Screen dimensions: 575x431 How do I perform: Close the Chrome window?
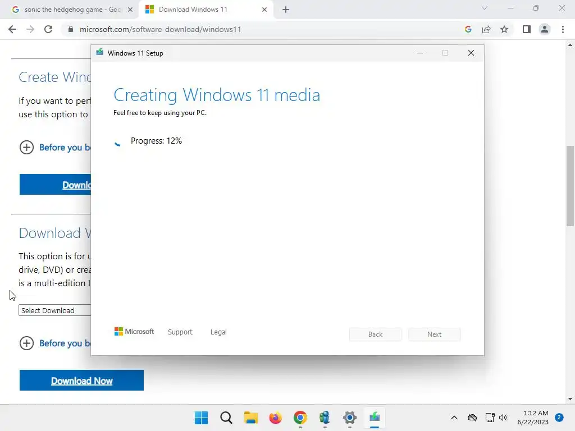point(562,8)
